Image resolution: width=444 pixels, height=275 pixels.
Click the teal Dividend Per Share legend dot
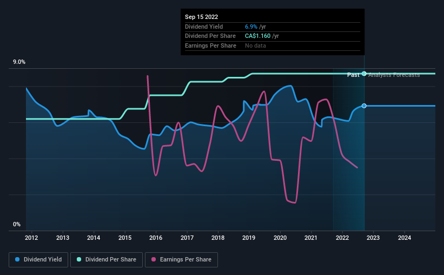[79, 259]
